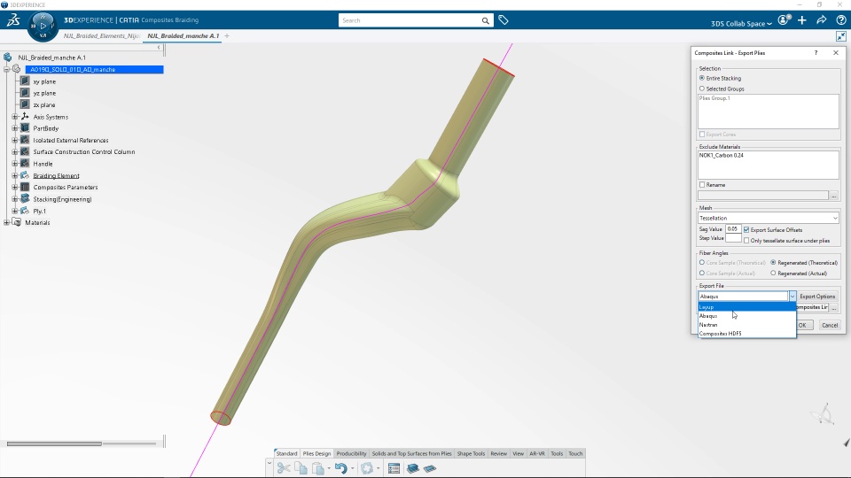Expand the PartBody tree node
851x478 pixels.
click(15, 128)
